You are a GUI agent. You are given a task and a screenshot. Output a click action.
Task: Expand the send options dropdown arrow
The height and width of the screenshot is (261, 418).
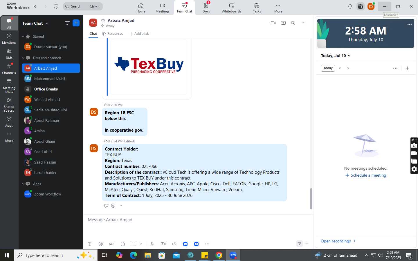click(x=307, y=244)
